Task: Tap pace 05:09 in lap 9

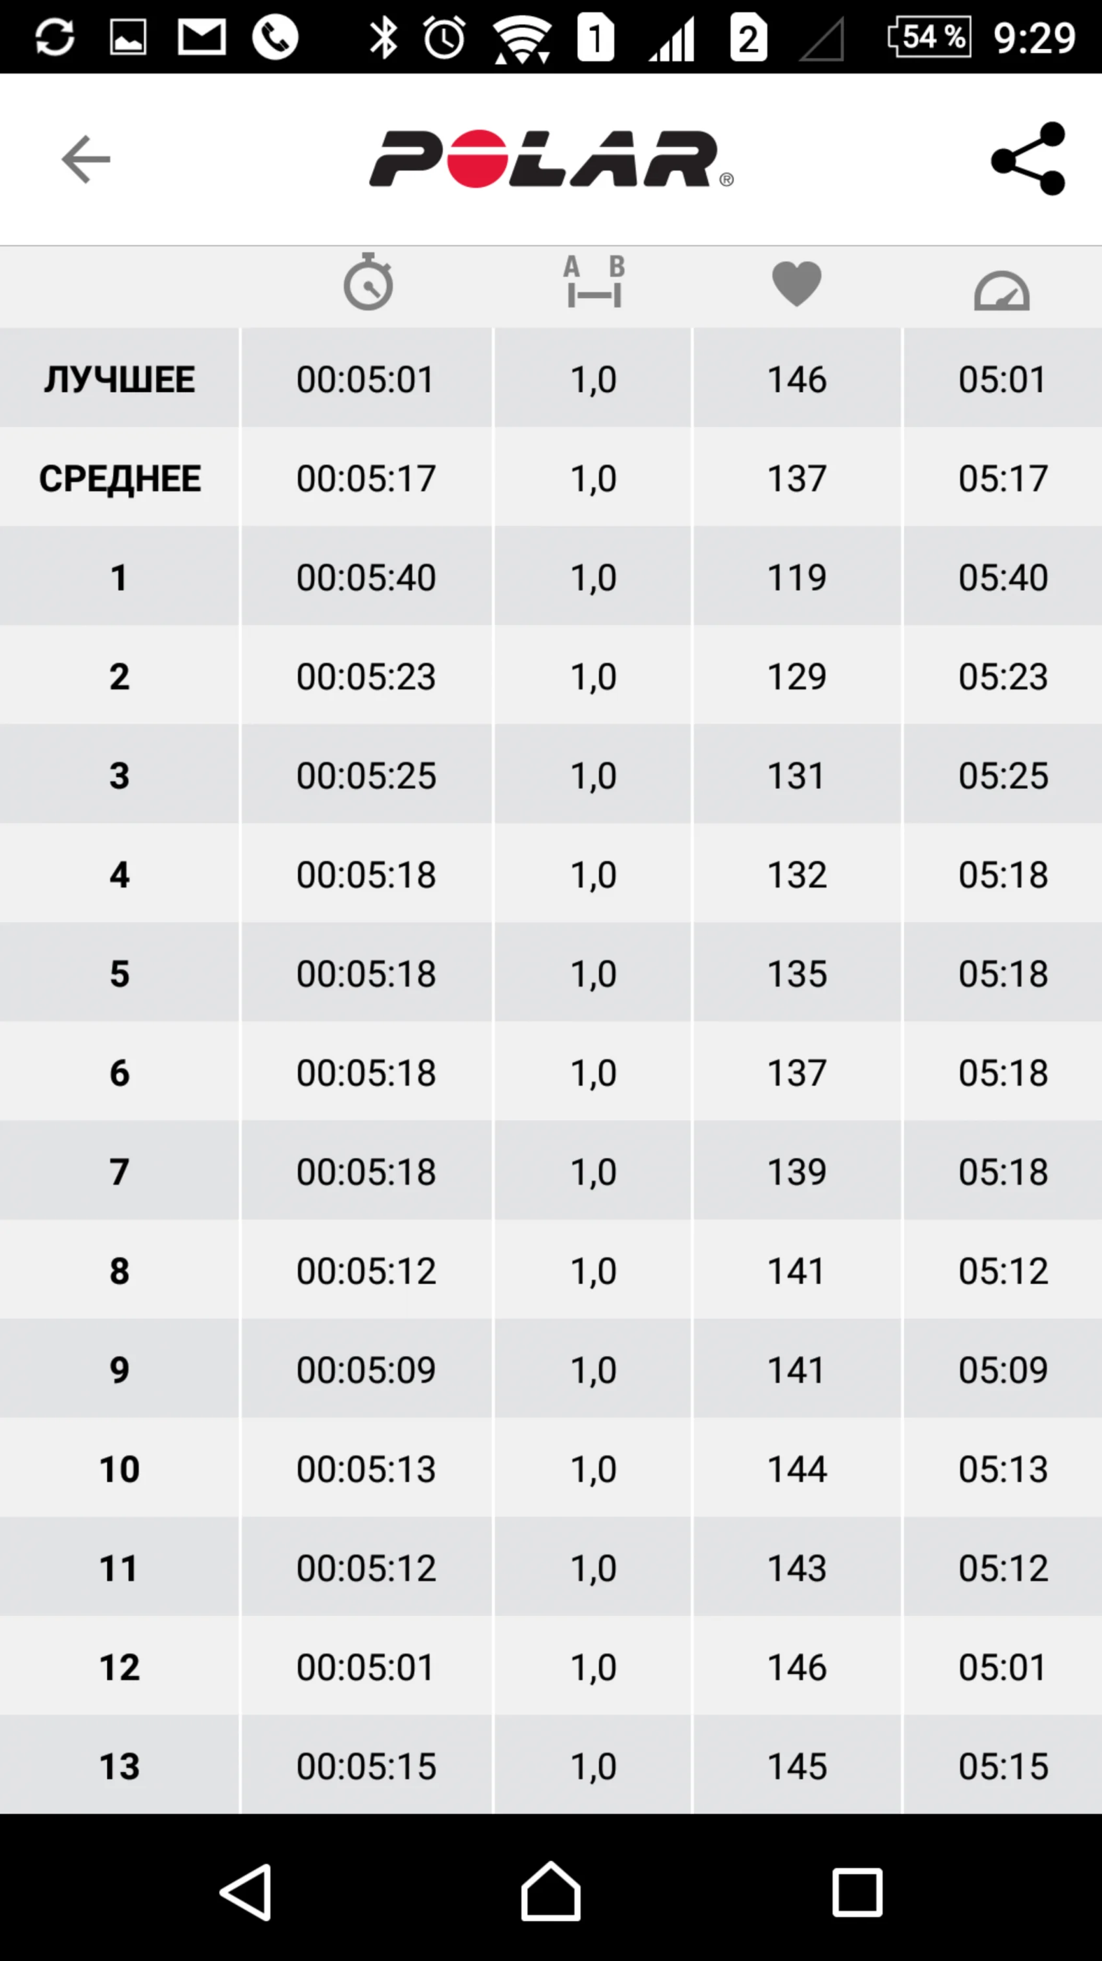Action: tap(1002, 1369)
